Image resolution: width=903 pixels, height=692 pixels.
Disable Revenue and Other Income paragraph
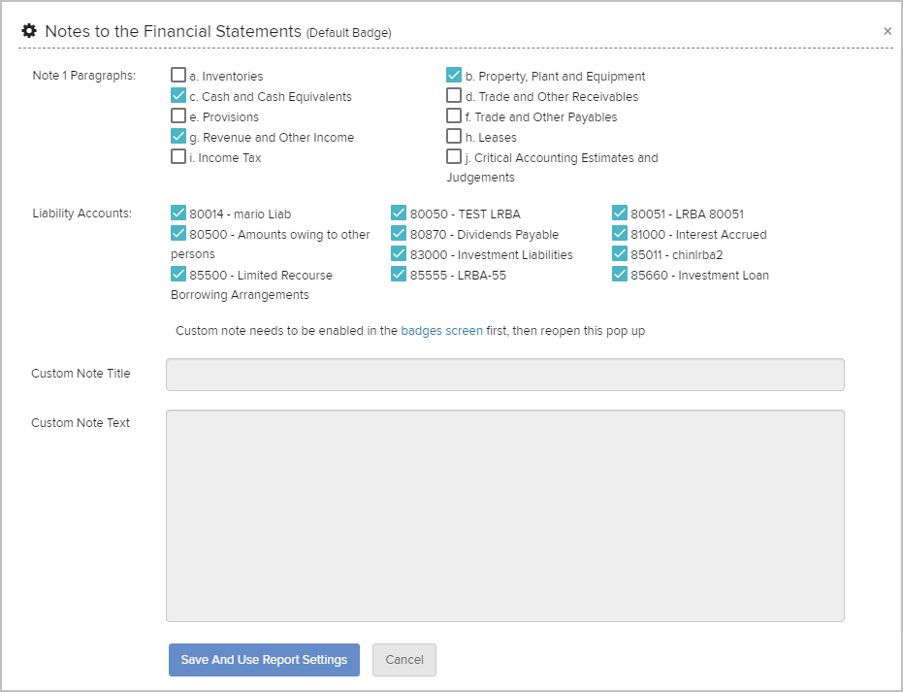pyautogui.click(x=178, y=137)
